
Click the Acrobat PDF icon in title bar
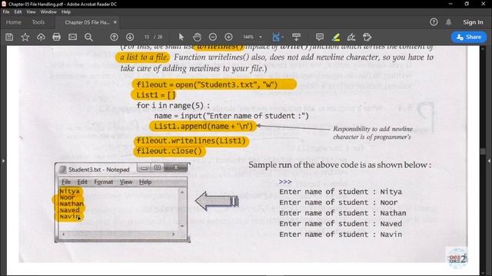click(x=4, y=4)
